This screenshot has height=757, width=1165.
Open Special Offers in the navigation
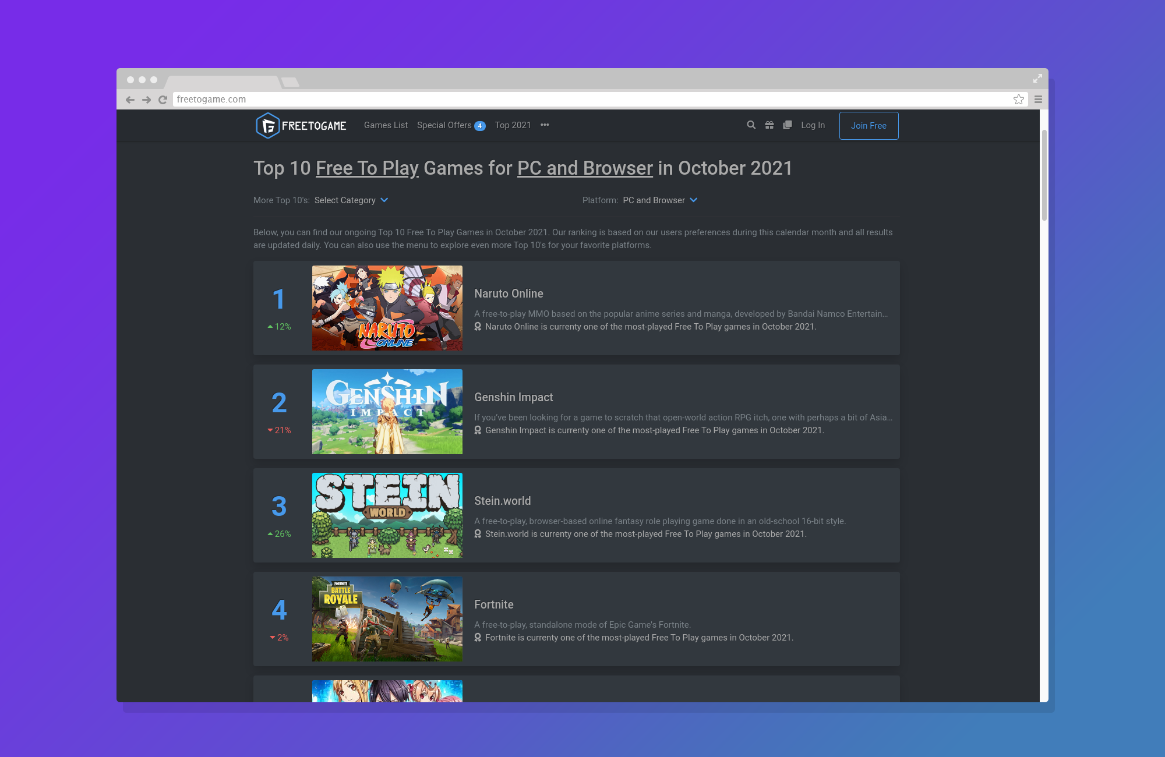tap(444, 125)
